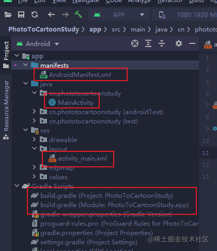Click the settings.gradle elephant icon
Image resolution: width=217 pixels, height=251 pixels.
pyautogui.click(x=35, y=242)
